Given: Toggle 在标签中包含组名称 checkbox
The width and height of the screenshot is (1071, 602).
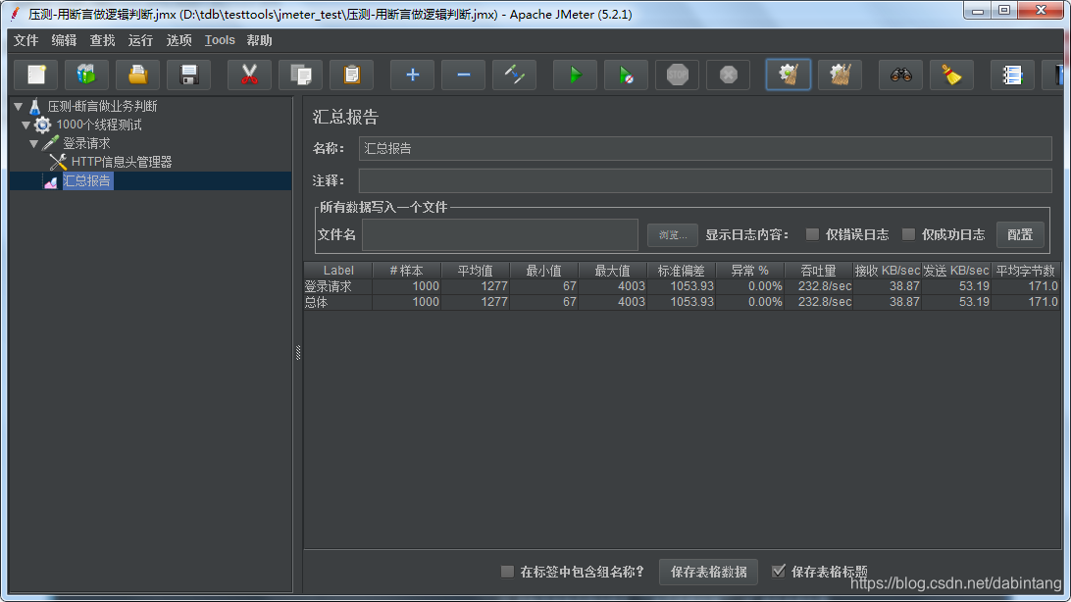Looking at the screenshot, I should click(507, 572).
